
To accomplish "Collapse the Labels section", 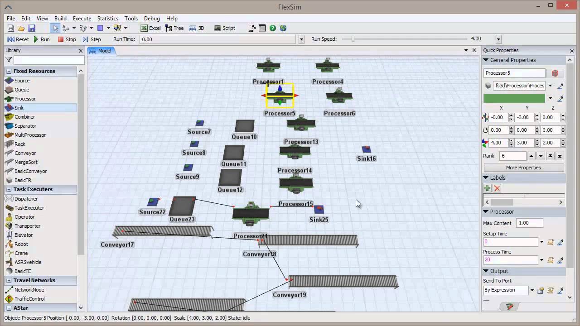I will 486,178.
